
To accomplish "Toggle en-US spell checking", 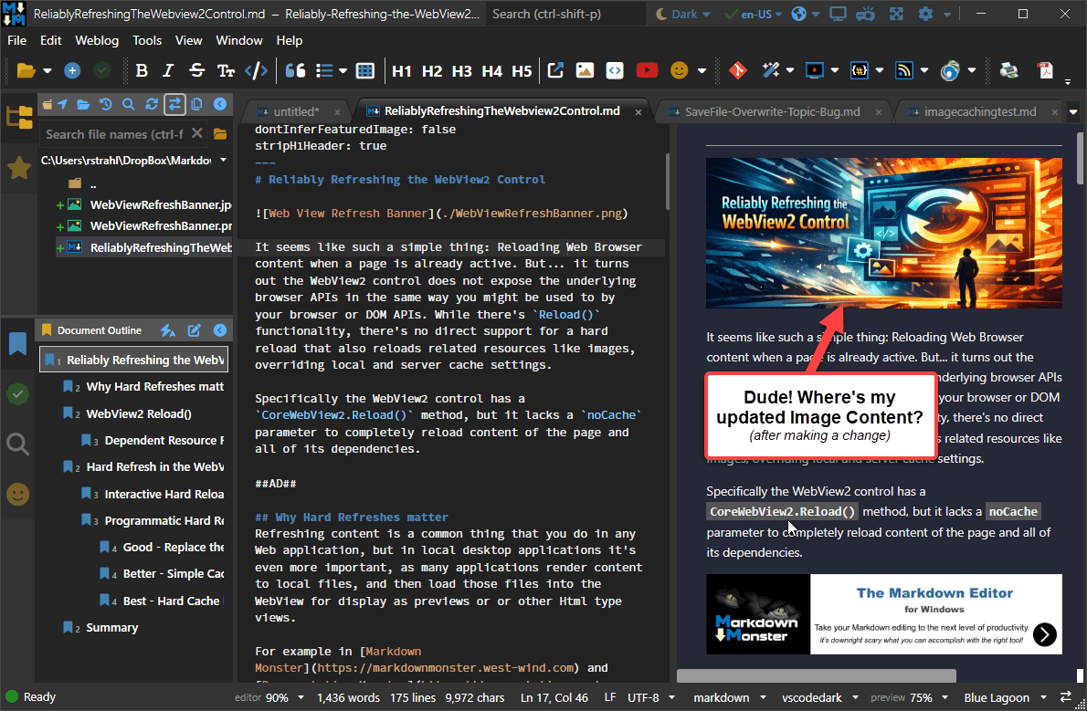I will click(x=748, y=14).
